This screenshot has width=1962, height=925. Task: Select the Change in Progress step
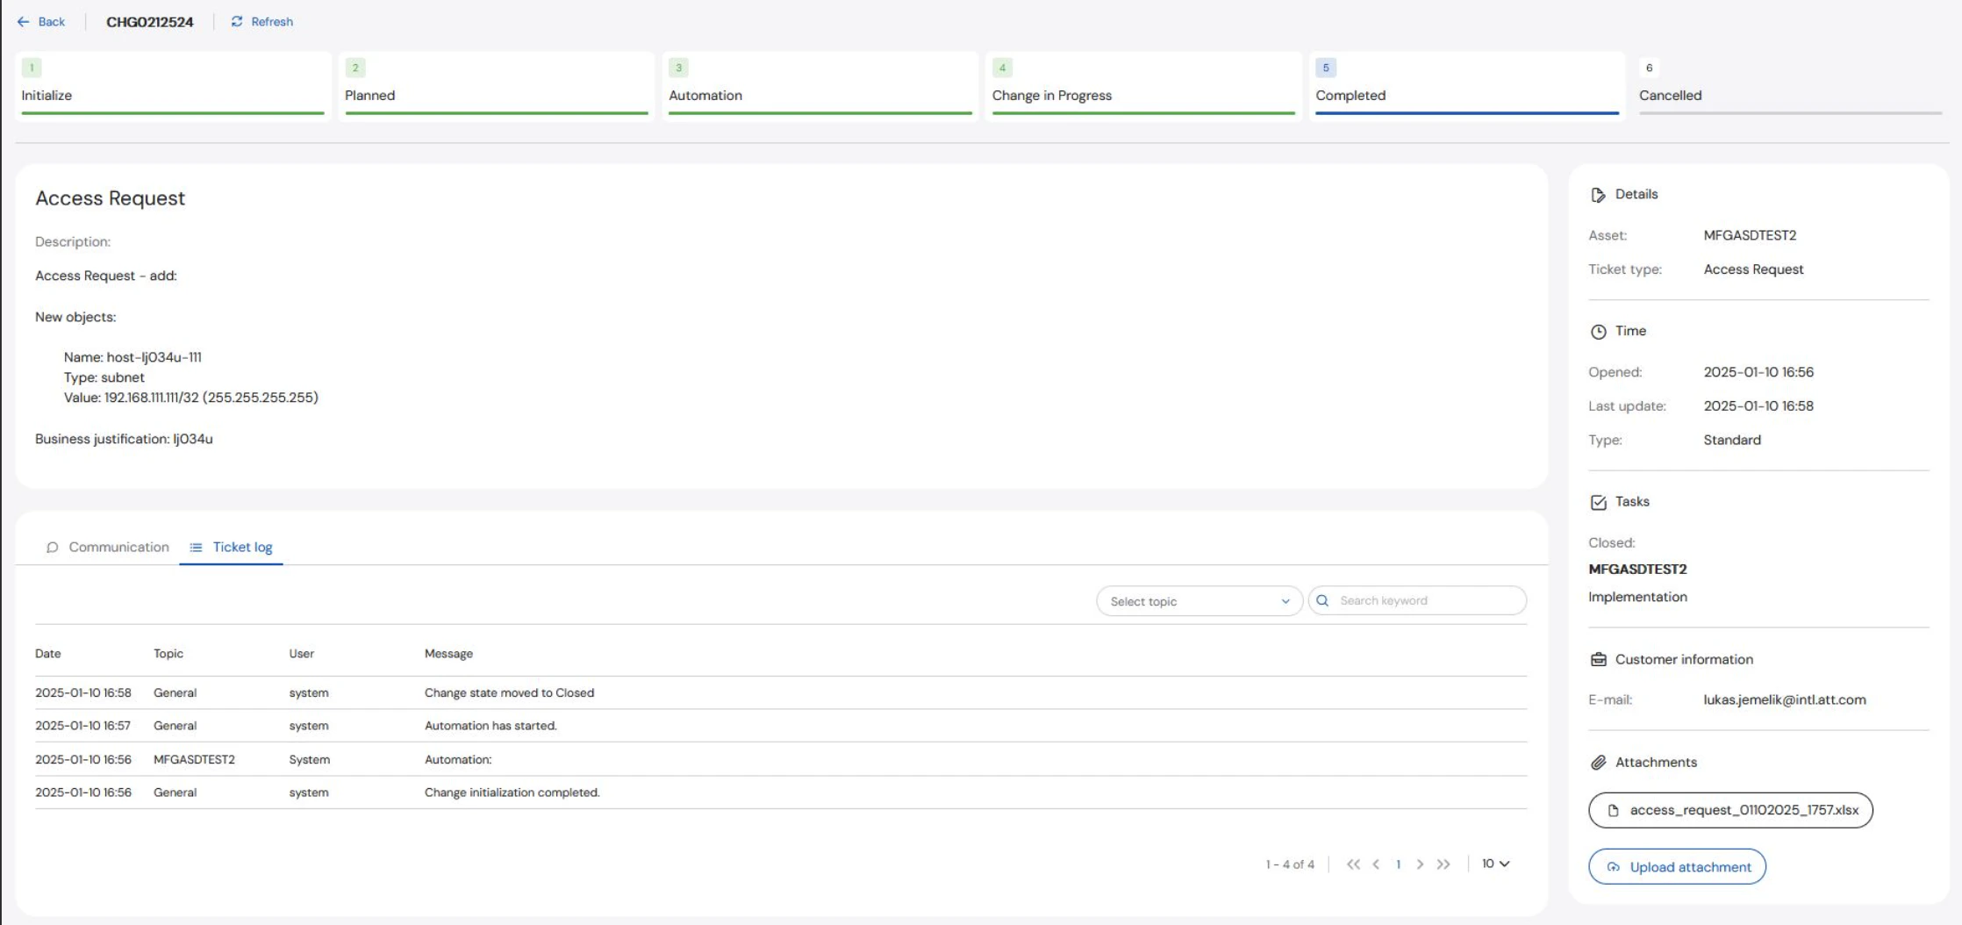1143,86
